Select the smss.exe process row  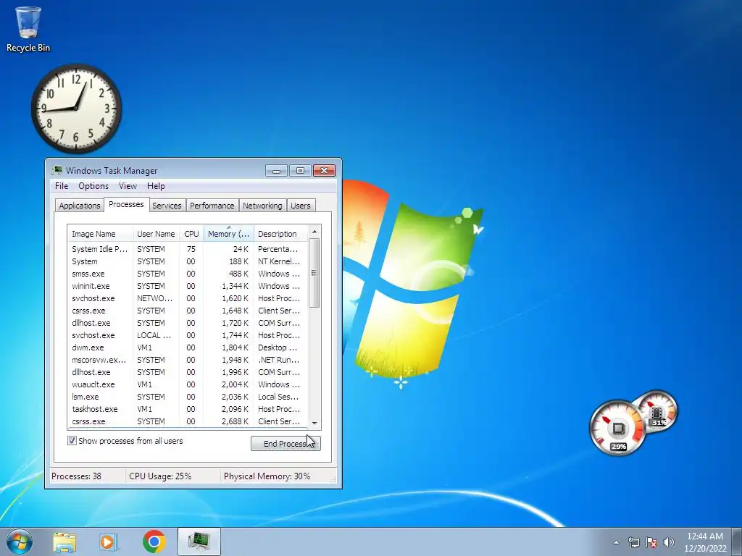coord(188,273)
